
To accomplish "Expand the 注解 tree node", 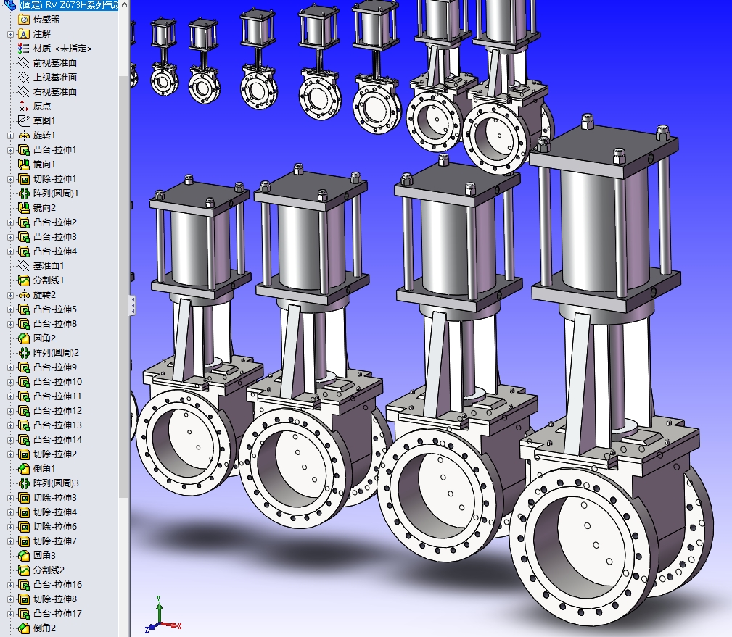I will 10,34.
